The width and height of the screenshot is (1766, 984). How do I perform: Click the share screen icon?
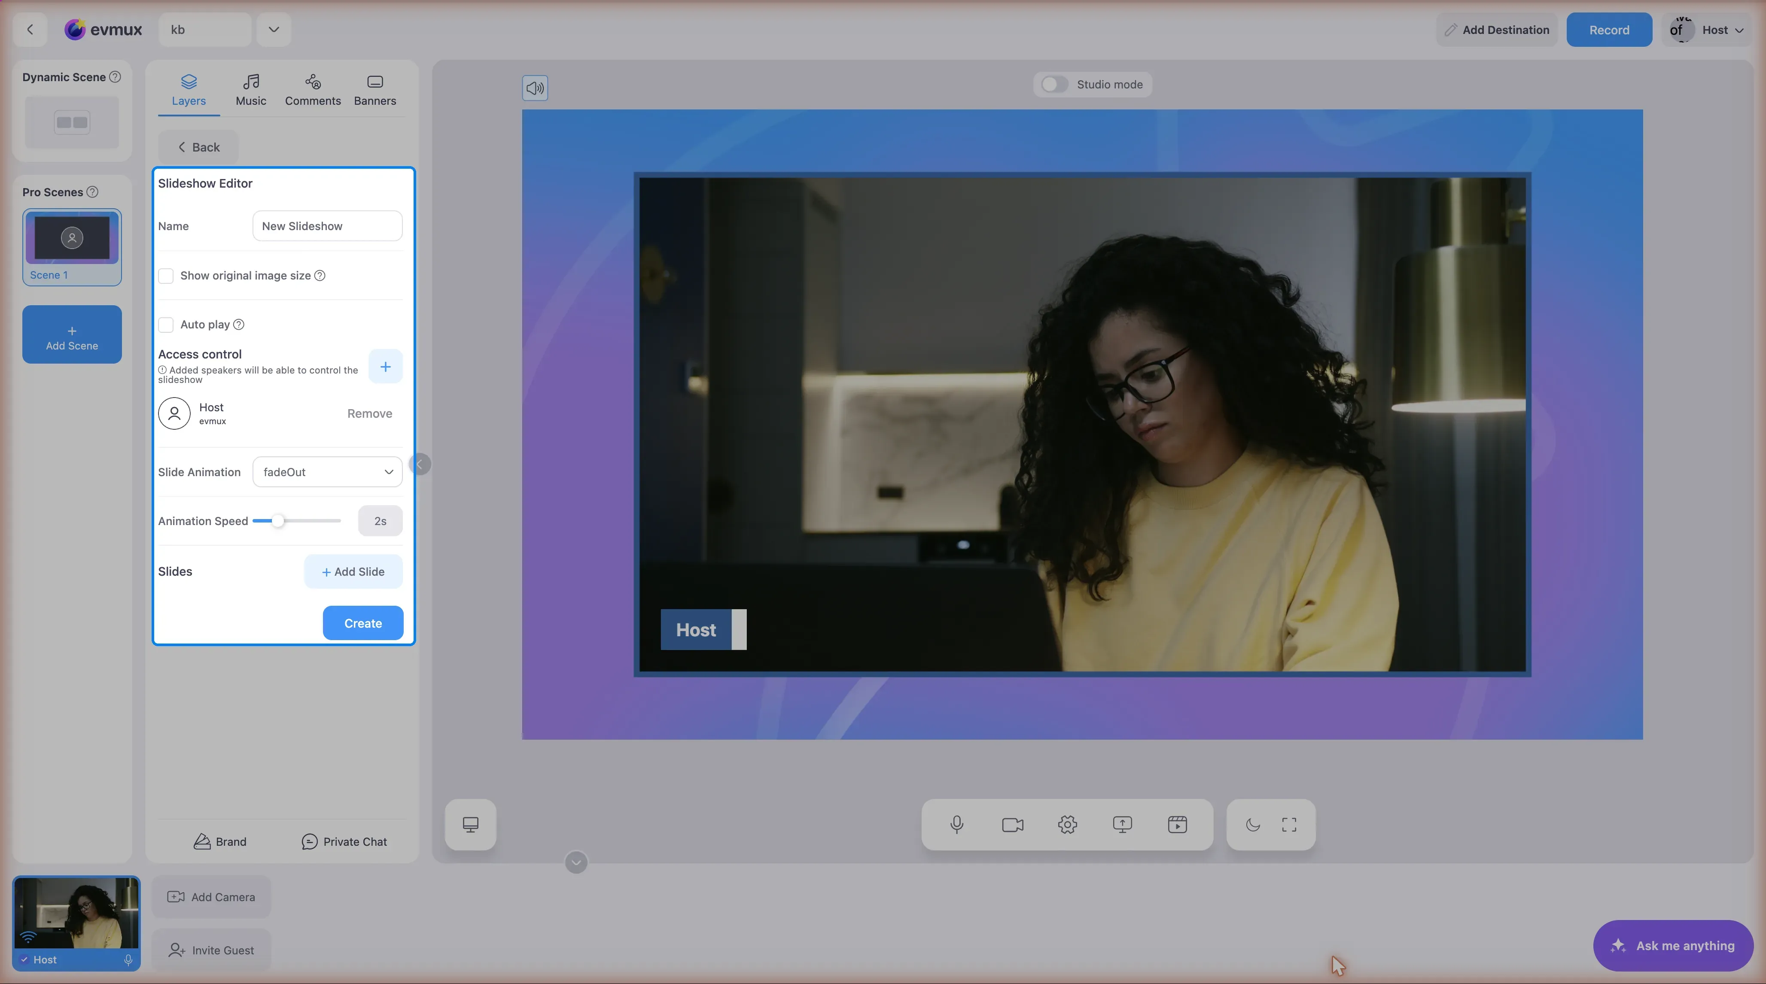pyautogui.click(x=1122, y=824)
